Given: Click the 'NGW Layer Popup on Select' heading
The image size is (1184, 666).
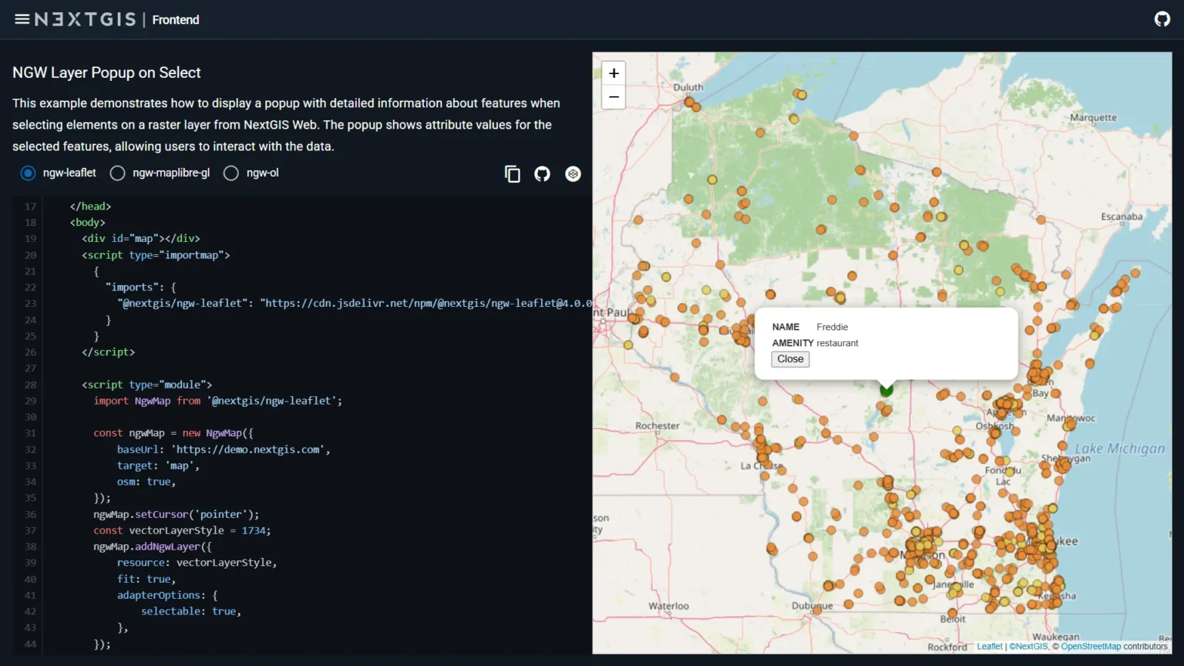Looking at the screenshot, I should tap(106, 72).
